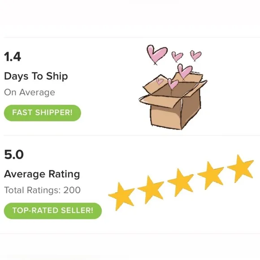Select the Average Rating heading
The width and height of the screenshot is (260, 260).
coord(42,174)
